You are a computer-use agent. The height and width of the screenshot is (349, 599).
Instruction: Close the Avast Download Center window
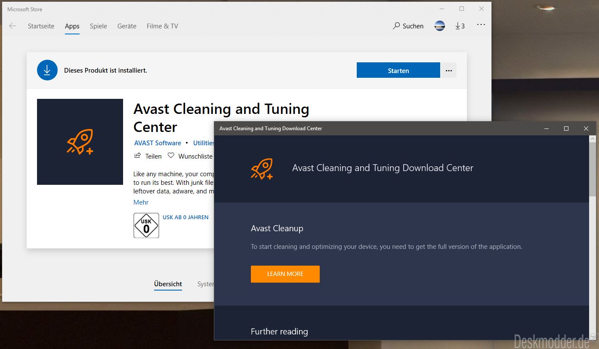586,129
